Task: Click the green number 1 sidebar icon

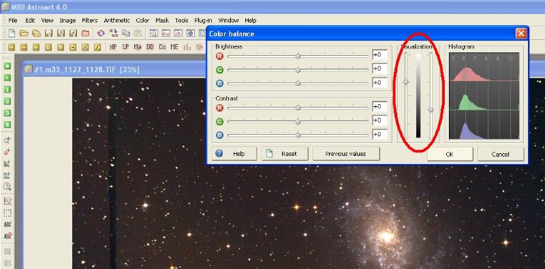Action: pyautogui.click(x=7, y=90)
